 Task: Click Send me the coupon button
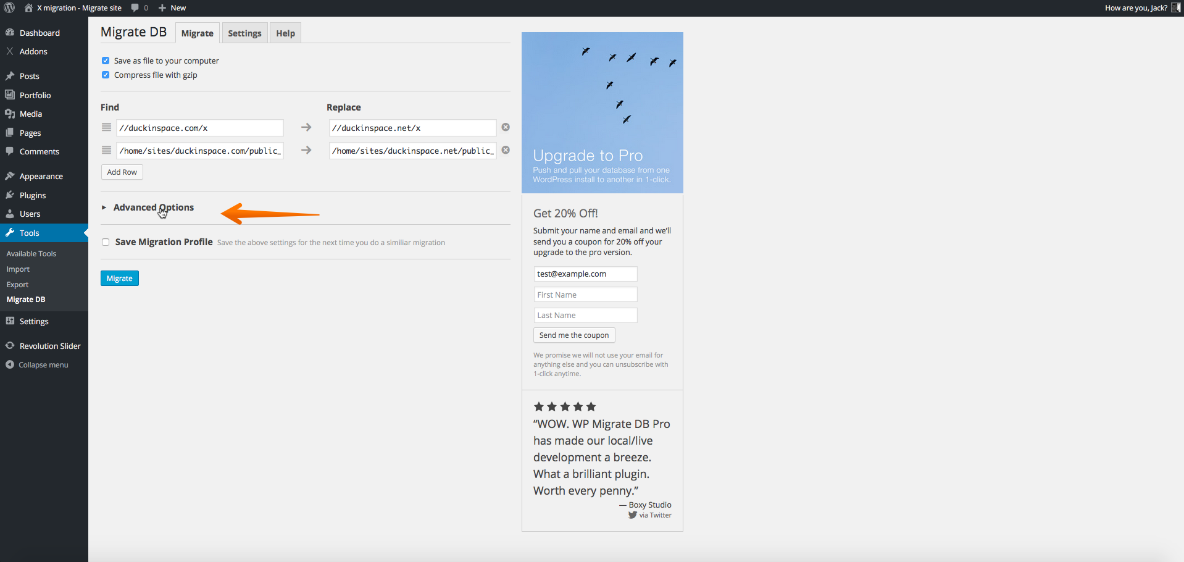click(x=574, y=335)
